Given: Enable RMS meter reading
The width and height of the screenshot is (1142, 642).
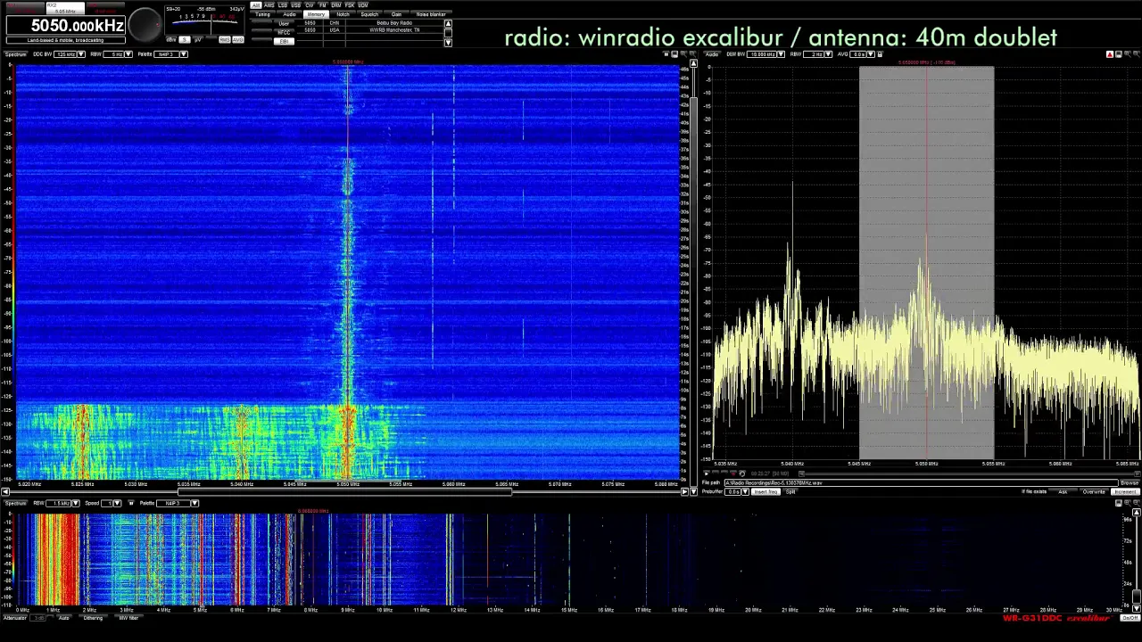Looking at the screenshot, I should (225, 39).
